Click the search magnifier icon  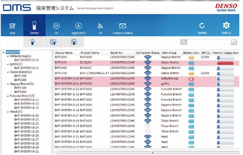point(184,42)
